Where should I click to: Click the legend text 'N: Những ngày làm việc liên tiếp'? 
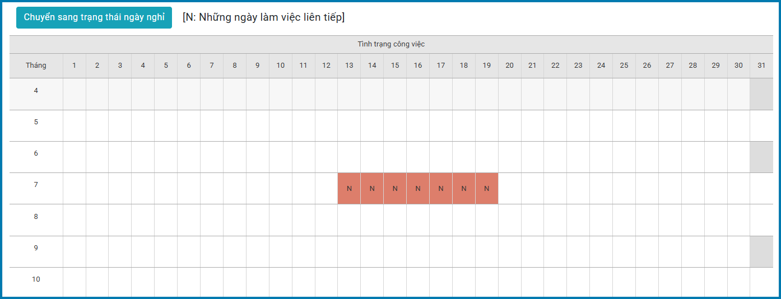pyautogui.click(x=264, y=17)
